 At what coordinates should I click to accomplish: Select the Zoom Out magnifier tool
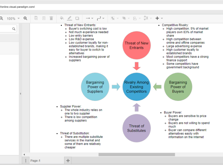click(x=1, y=18)
